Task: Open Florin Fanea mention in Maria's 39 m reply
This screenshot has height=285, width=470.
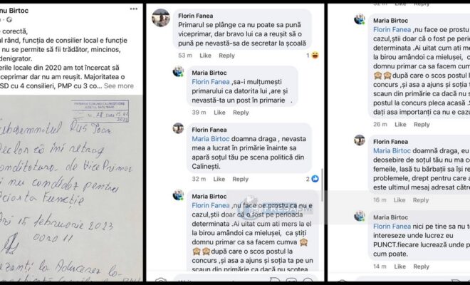Action: [210, 82]
